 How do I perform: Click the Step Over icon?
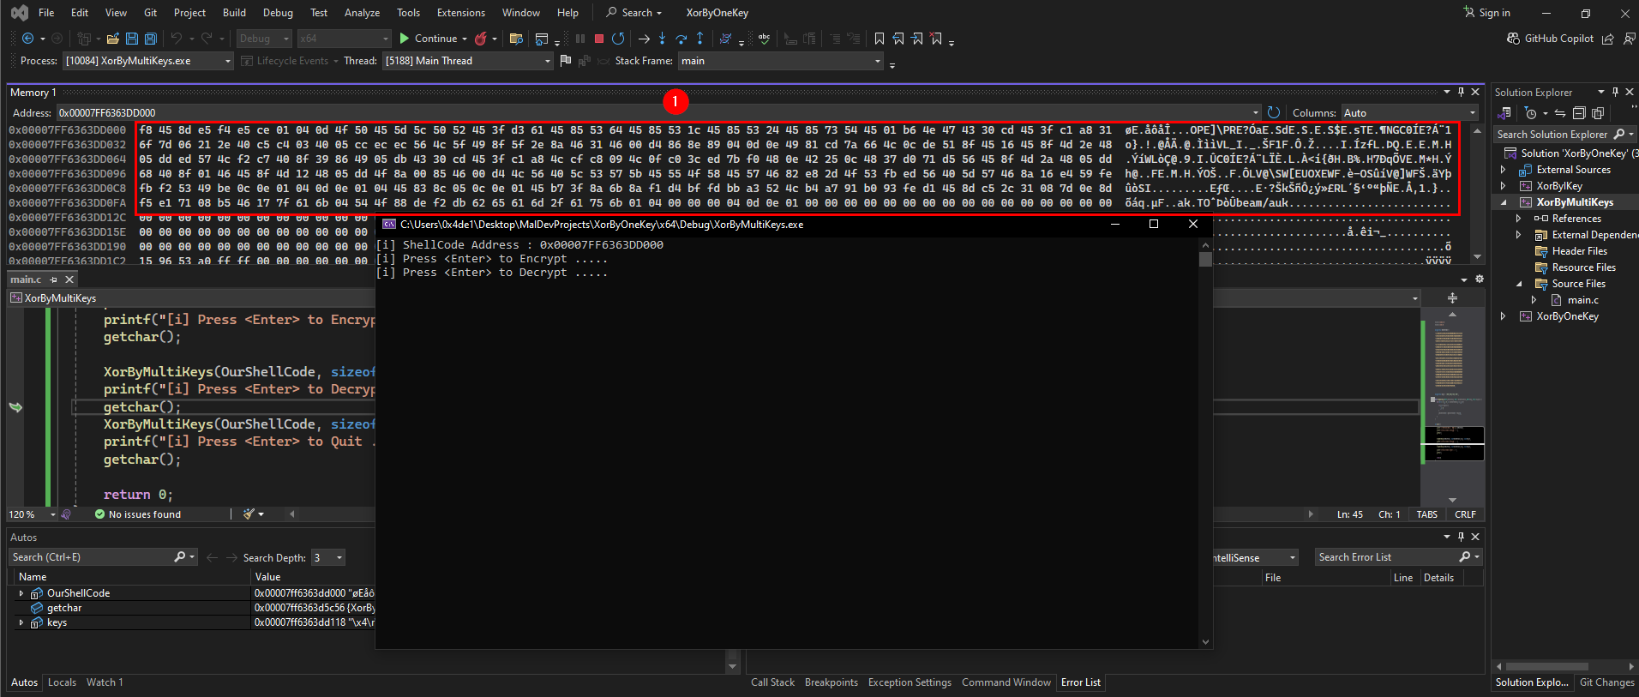tap(681, 39)
